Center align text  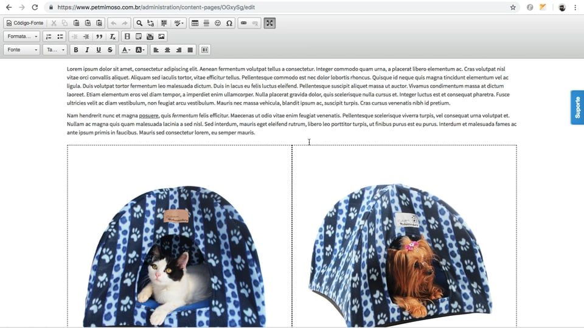[168, 50]
